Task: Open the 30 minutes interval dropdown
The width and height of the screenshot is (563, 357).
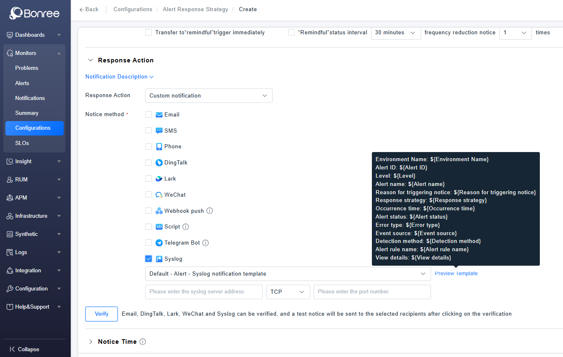Action: coord(395,33)
